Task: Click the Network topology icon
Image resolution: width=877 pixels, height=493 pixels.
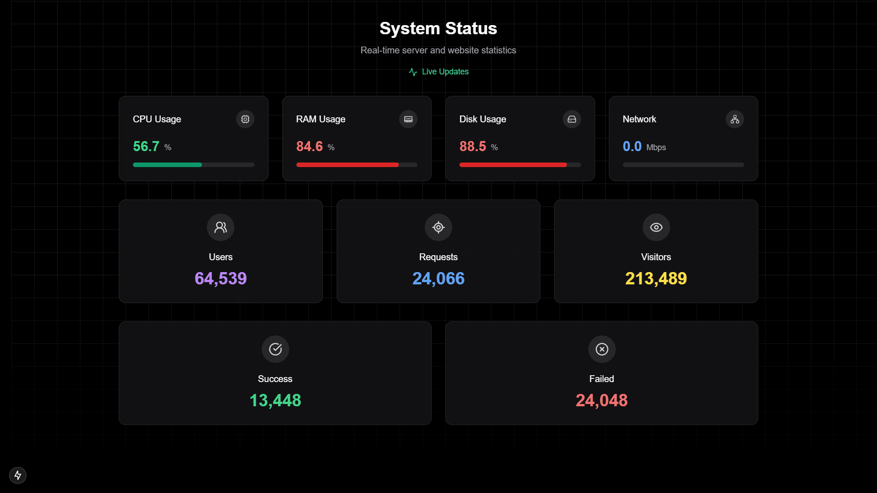Action: 734,119
